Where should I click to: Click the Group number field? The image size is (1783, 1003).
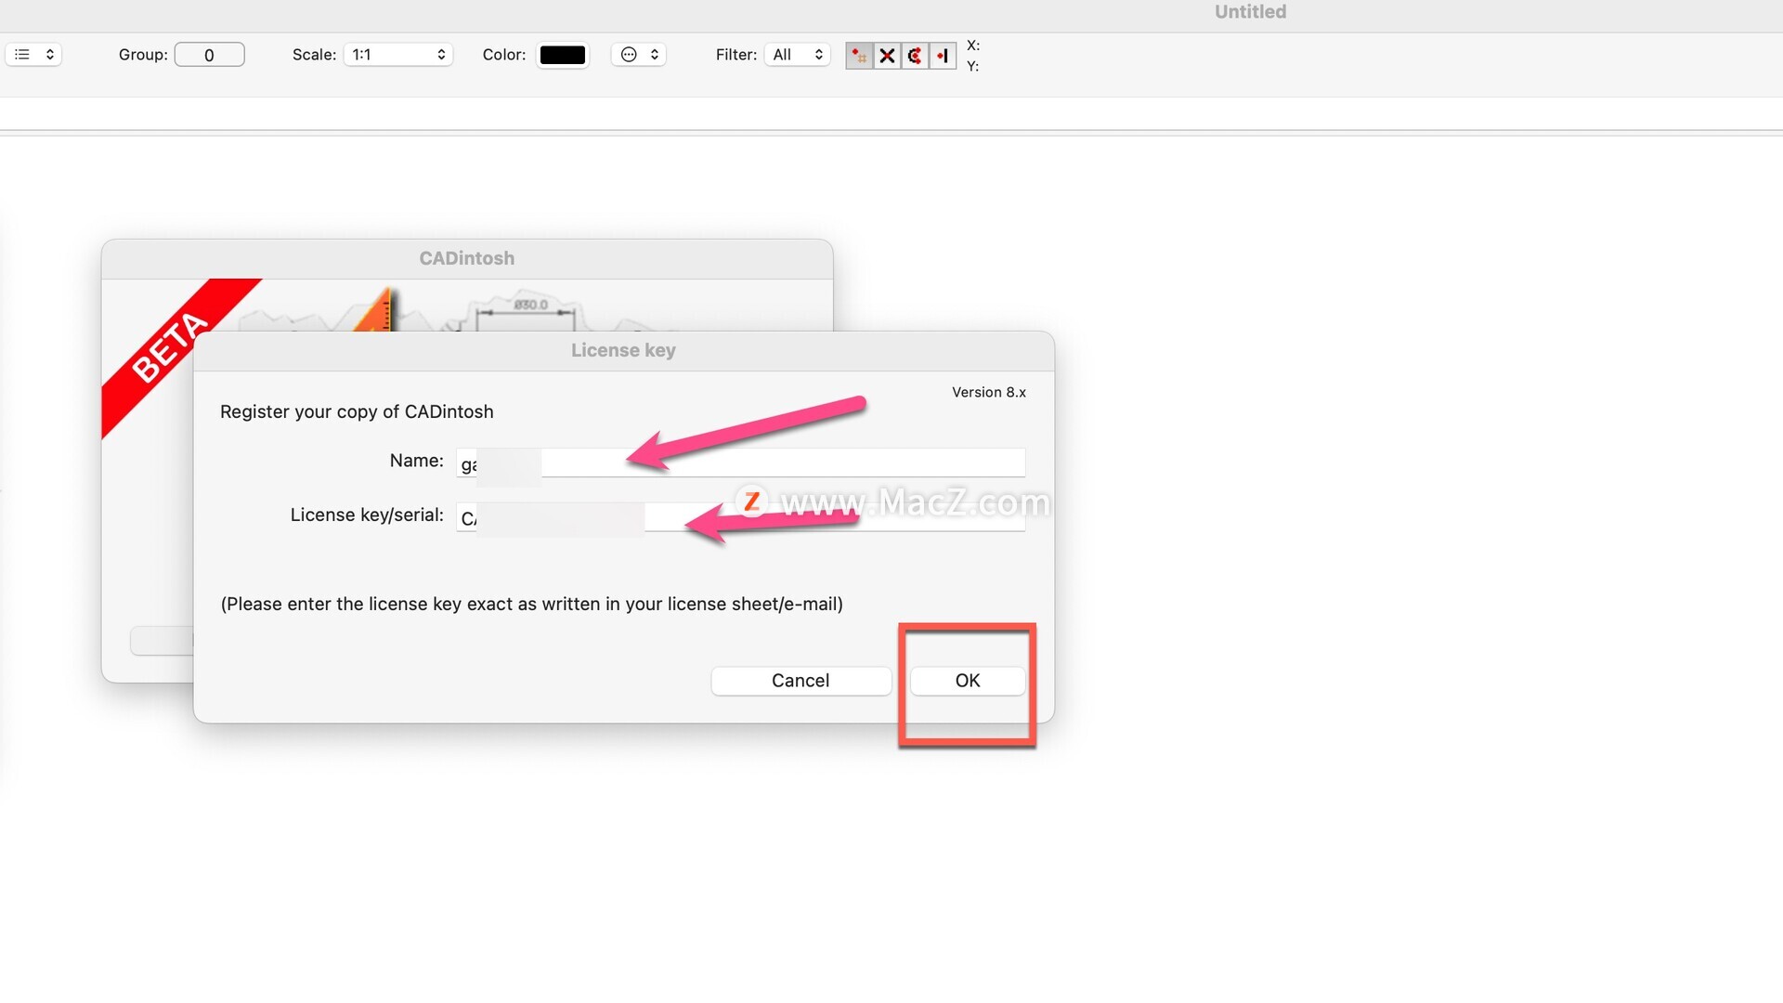(209, 55)
